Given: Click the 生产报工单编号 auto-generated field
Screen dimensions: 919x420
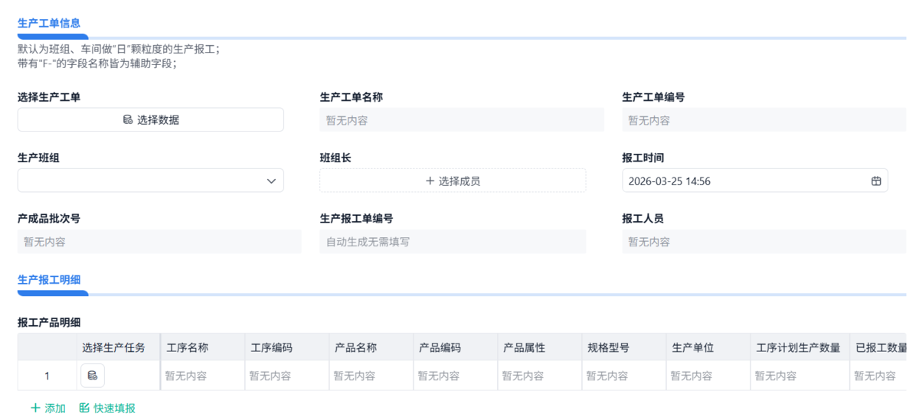Looking at the screenshot, I should click(452, 242).
